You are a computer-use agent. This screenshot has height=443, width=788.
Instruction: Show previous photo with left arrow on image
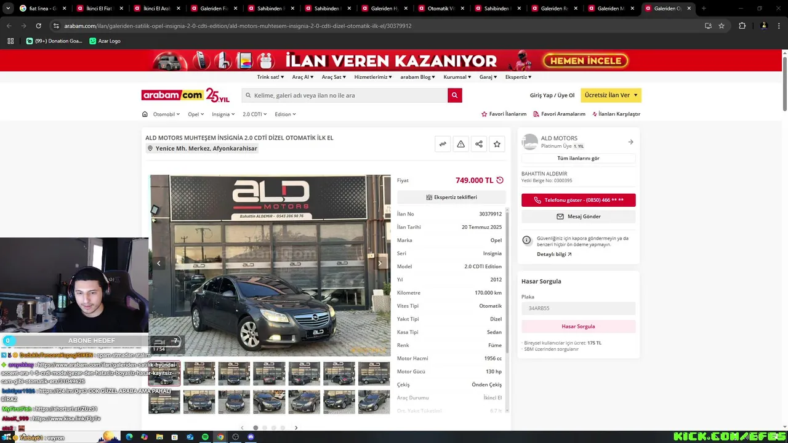pos(158,263)
